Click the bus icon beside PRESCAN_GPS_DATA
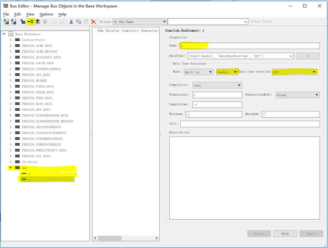This screenshot has height=248, width=328. tap(17, 75)
